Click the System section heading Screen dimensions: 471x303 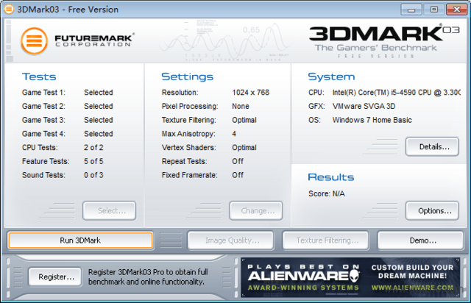[331, 76]
